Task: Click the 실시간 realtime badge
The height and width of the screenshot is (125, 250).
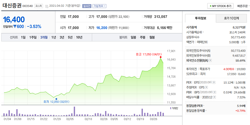Action: [x=87, y=6]
